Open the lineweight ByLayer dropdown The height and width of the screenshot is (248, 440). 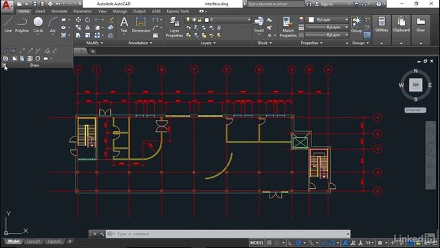pos(327,28)
